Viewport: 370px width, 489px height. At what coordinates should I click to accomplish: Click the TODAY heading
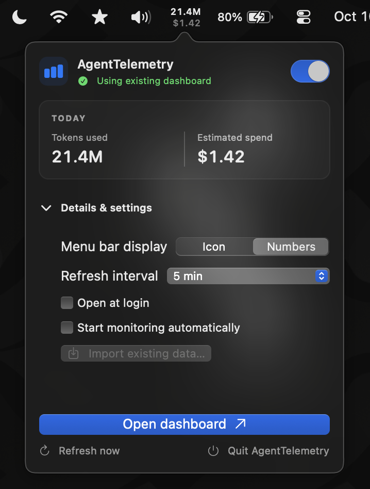point(69,118)
